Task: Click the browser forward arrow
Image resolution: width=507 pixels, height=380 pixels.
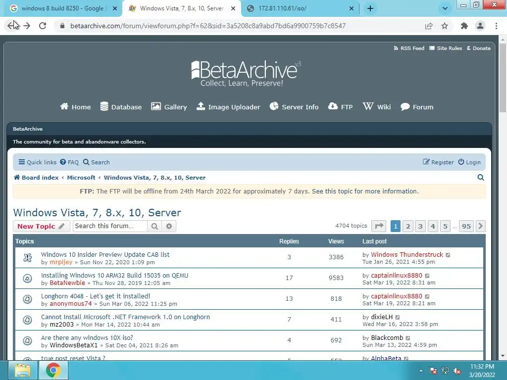Action: [x=27, y=26]
